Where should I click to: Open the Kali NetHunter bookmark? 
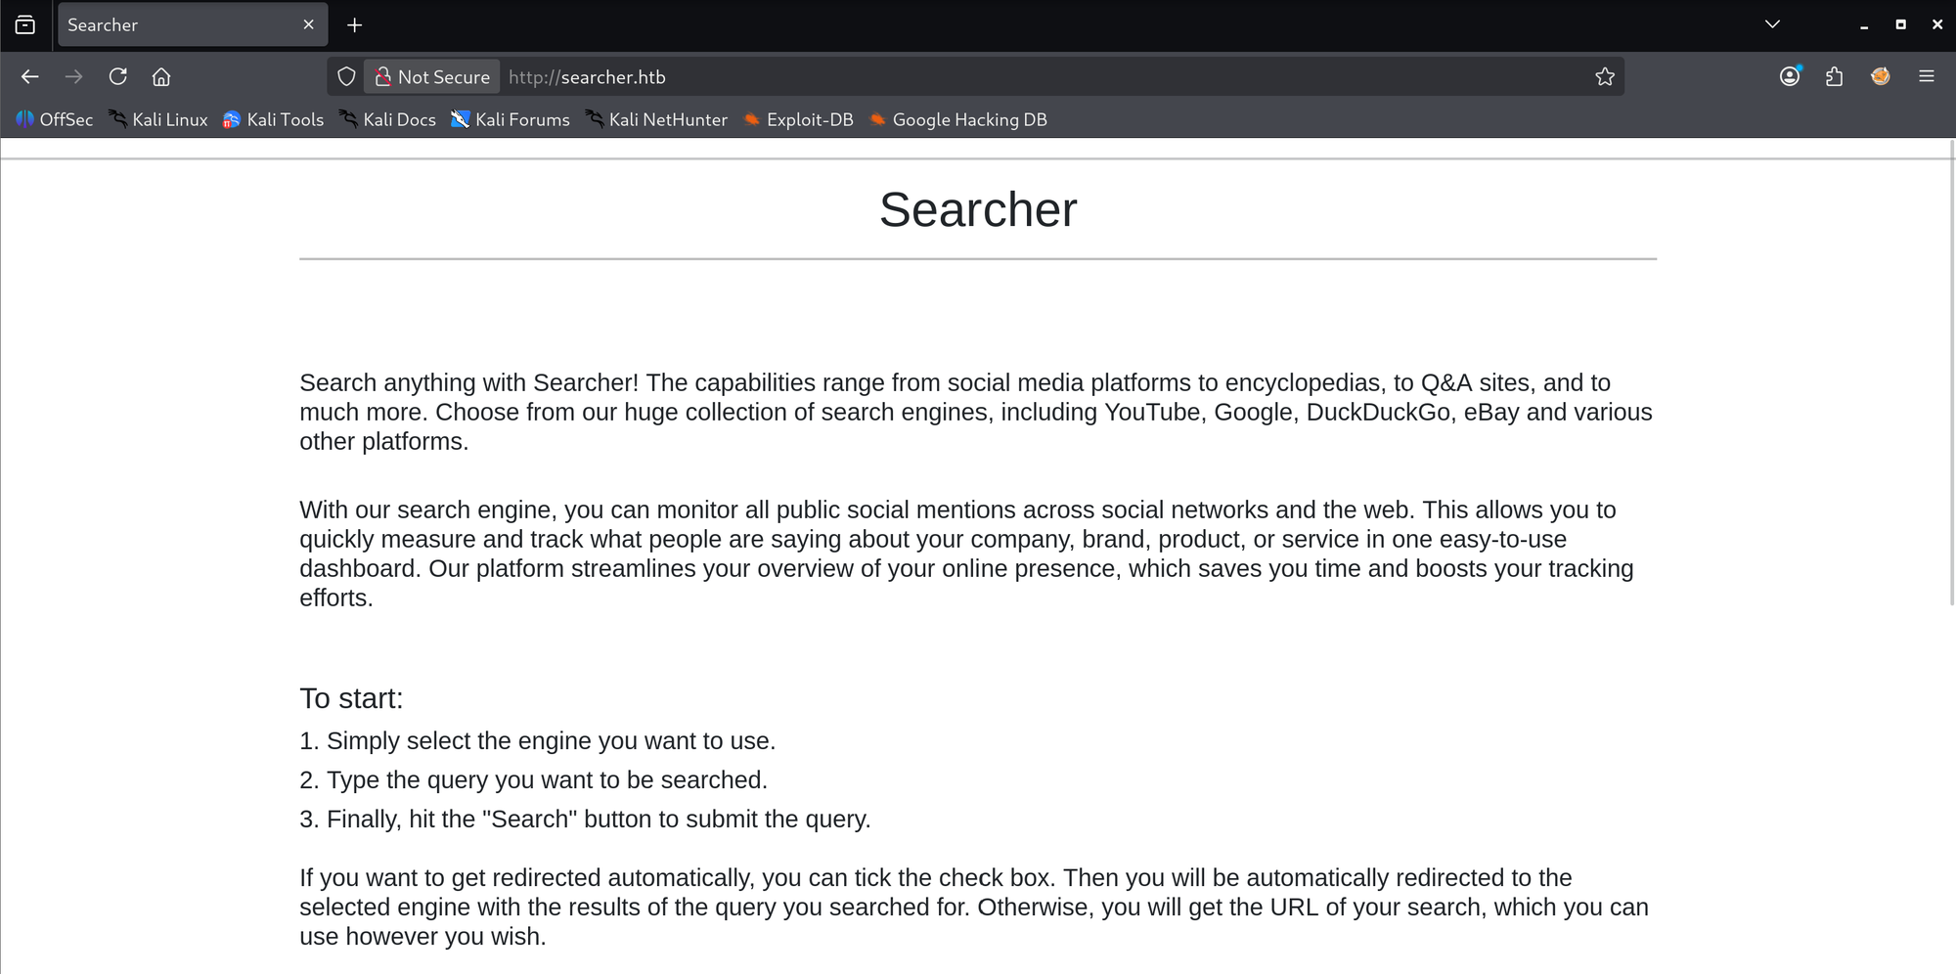point(656,119)
